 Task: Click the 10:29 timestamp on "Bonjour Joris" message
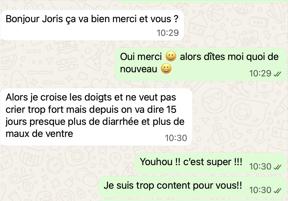tap(168, 33)
